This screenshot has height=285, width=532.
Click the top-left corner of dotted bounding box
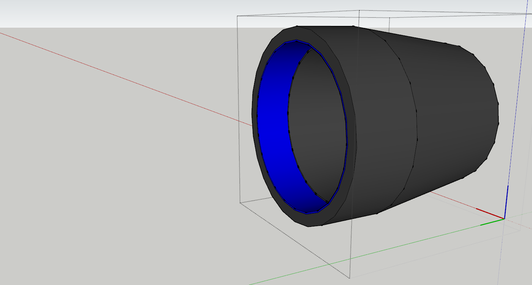pyautogui.click(x=238, y=16)
